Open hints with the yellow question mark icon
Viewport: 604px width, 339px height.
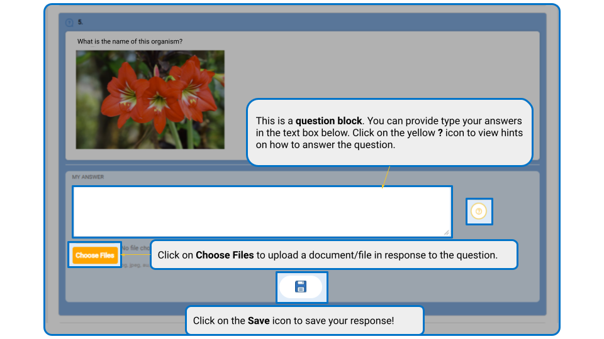pos(479,212)
